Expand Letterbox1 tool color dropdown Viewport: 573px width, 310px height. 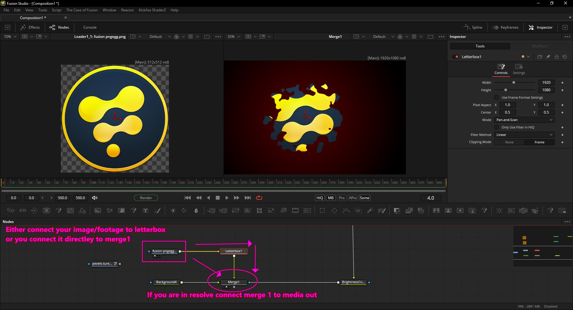(x=529, y=57)
